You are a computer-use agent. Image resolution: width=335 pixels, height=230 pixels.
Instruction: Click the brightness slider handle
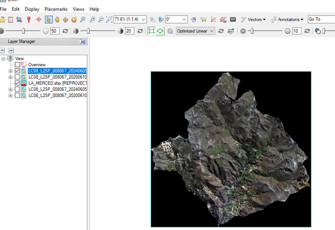coord(24,31)
